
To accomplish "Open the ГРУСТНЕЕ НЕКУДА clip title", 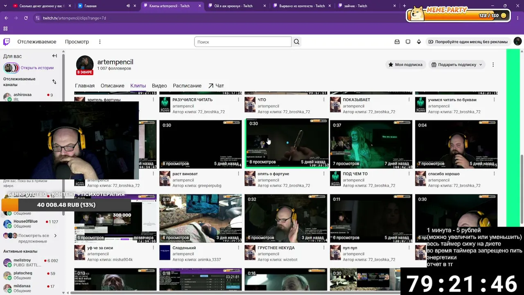I will (x=276, y=248).
